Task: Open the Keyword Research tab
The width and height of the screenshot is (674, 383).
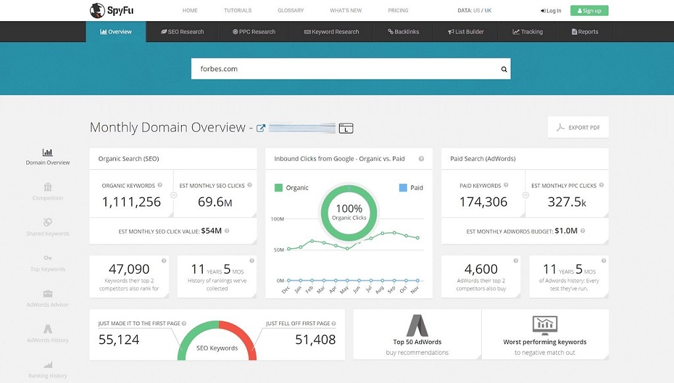Action: click(x=332, y=32)
